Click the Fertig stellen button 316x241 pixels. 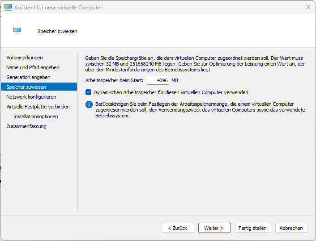[x=252, y=228]
